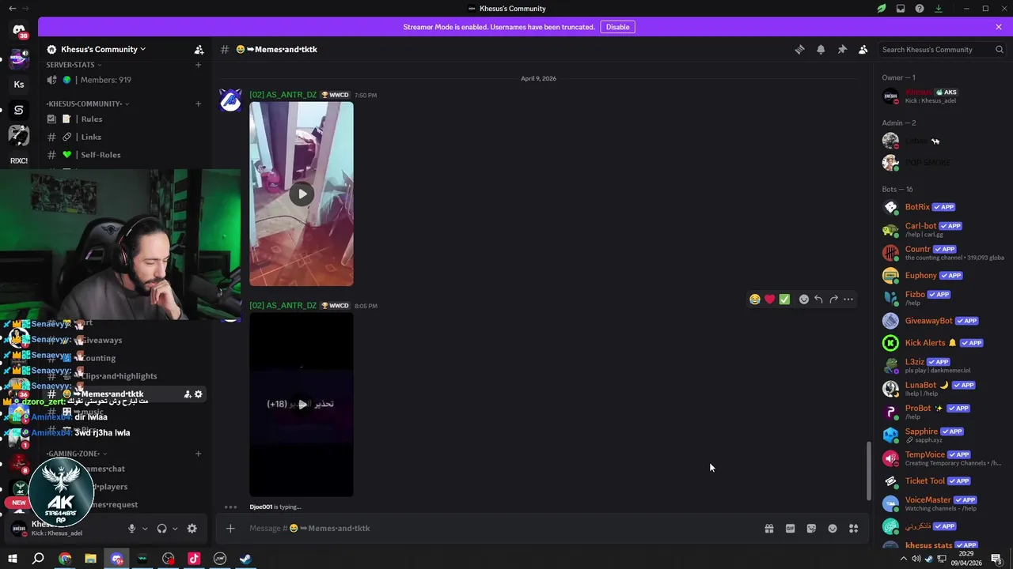Open the Windows Start menu

pyautogui.click(x=13, y=559)
